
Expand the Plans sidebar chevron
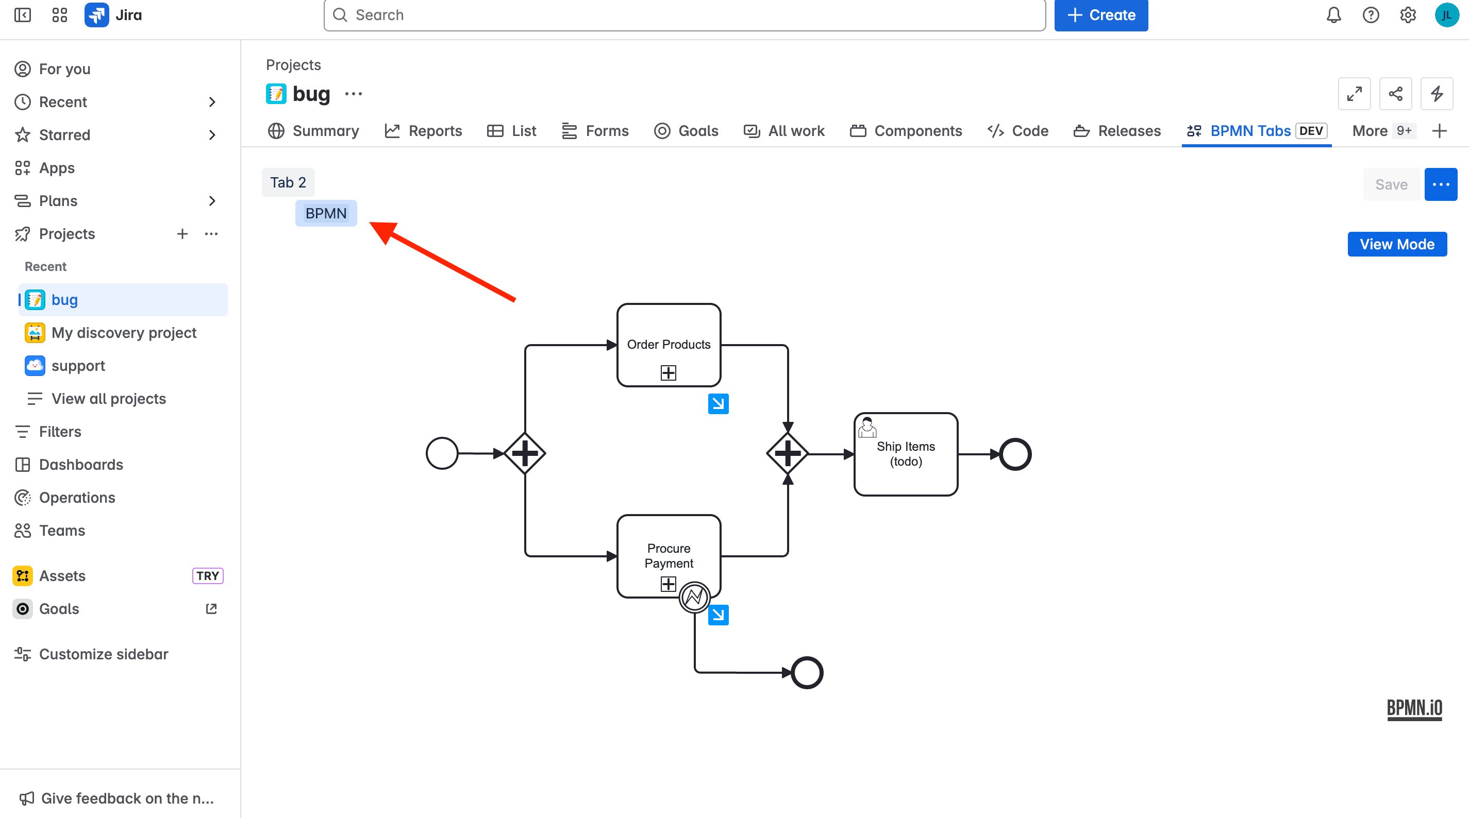coord(212,201)
